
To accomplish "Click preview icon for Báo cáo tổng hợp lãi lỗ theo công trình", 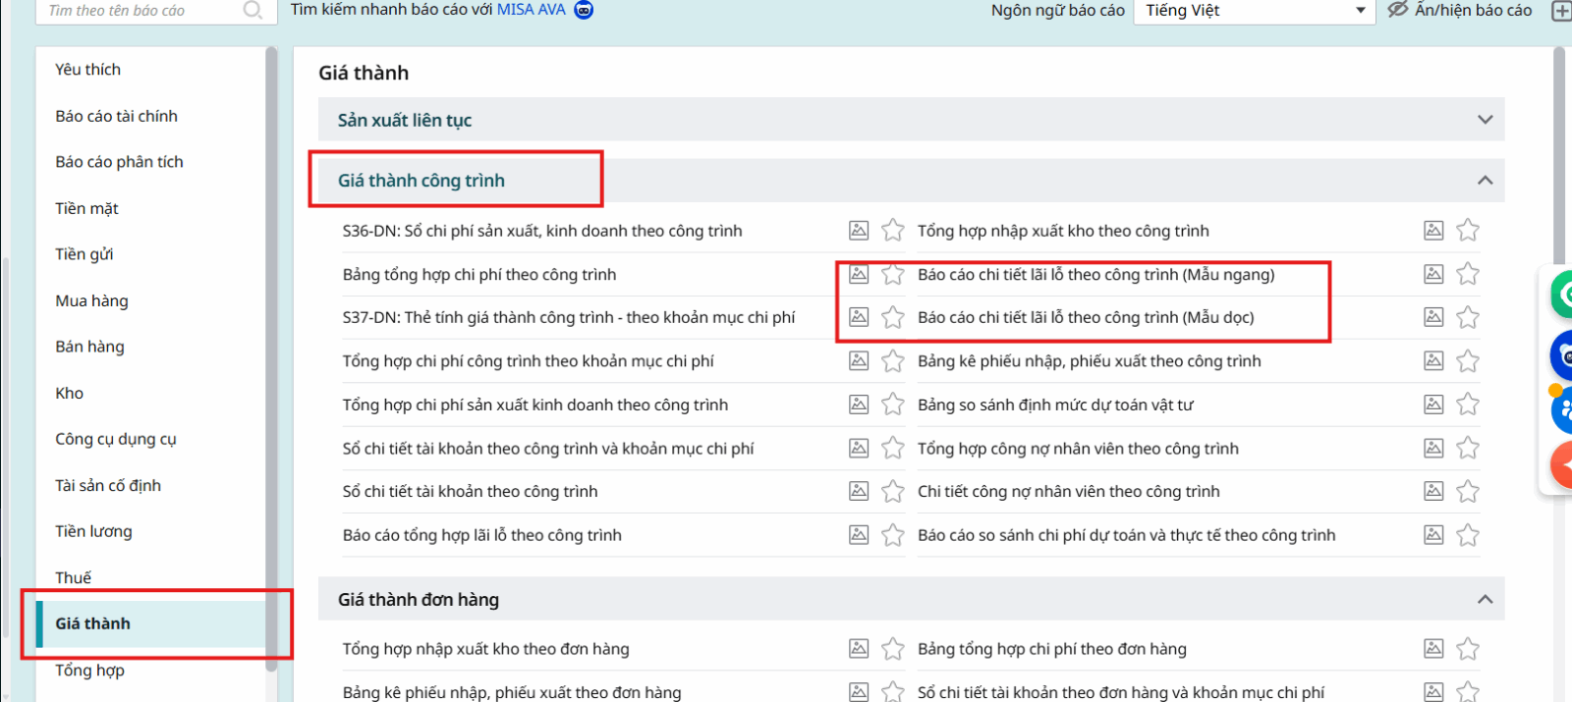I will (859, 535).
